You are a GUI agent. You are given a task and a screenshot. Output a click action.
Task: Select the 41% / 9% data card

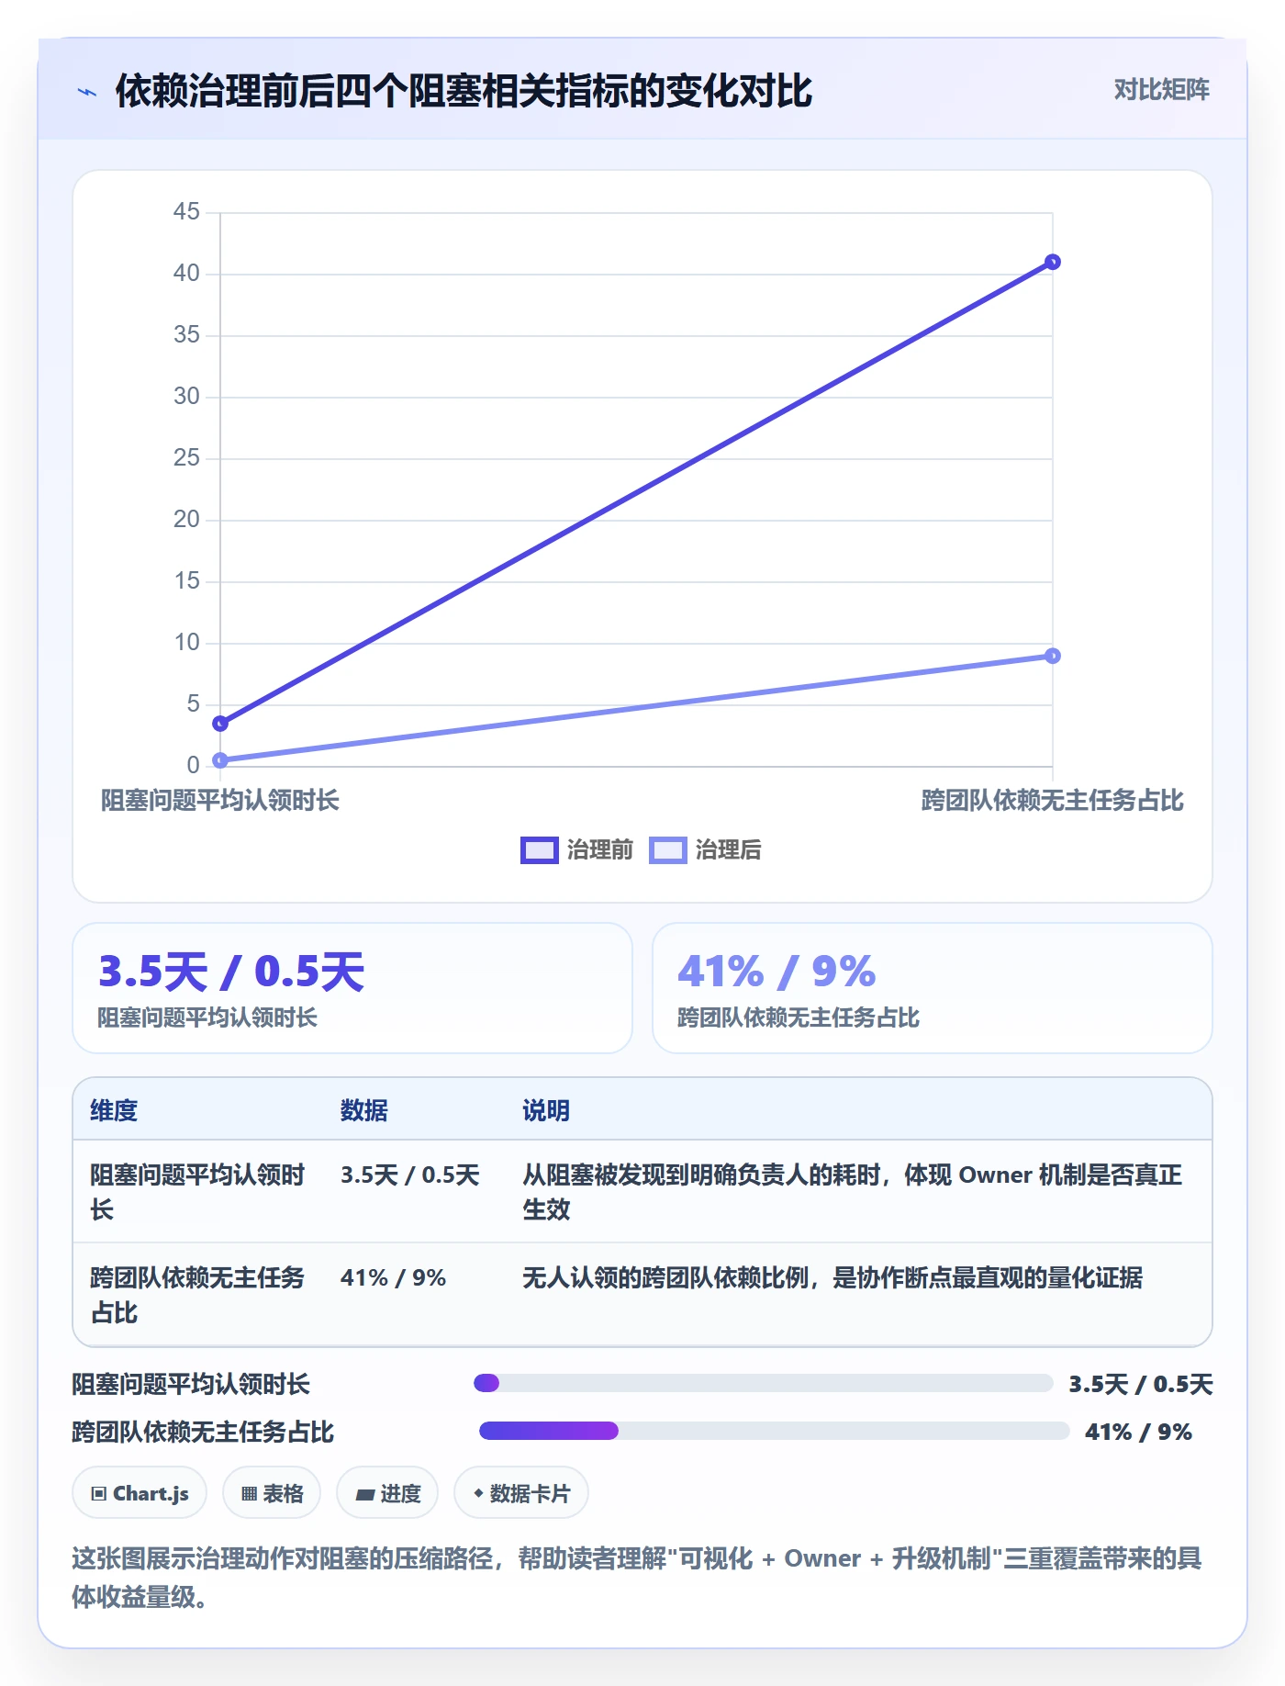pyautogui.click(x=933, y=988)
